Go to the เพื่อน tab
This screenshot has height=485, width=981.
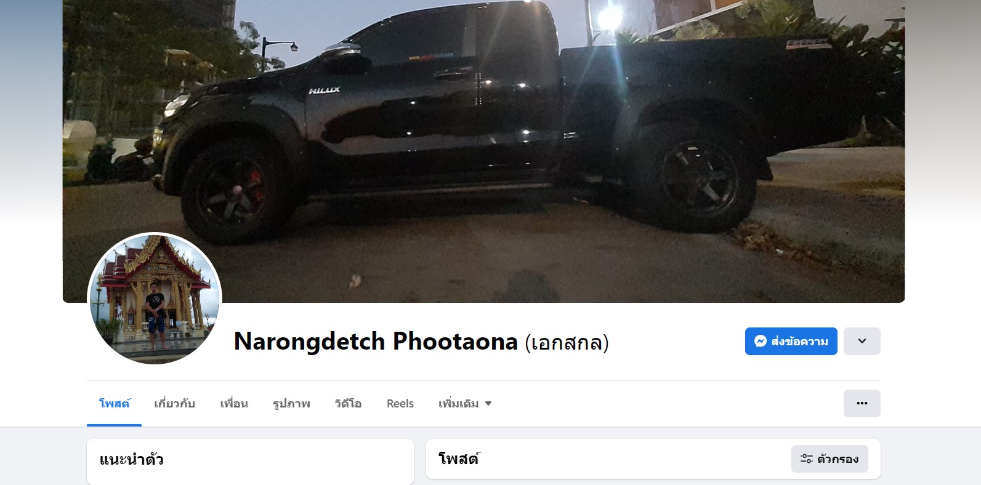(234, 404)
